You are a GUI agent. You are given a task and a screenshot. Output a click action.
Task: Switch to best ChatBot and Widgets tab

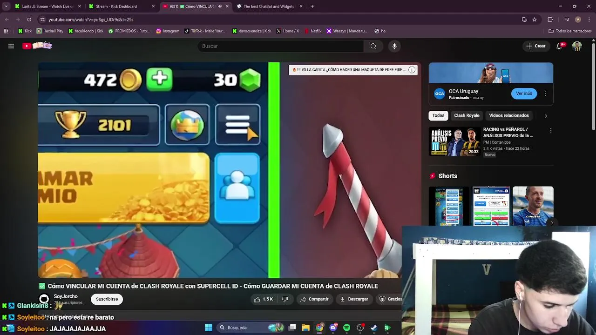[x=269, y=7]
